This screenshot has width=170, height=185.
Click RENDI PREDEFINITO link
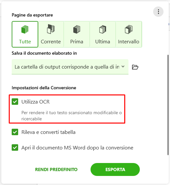(56, 169)
